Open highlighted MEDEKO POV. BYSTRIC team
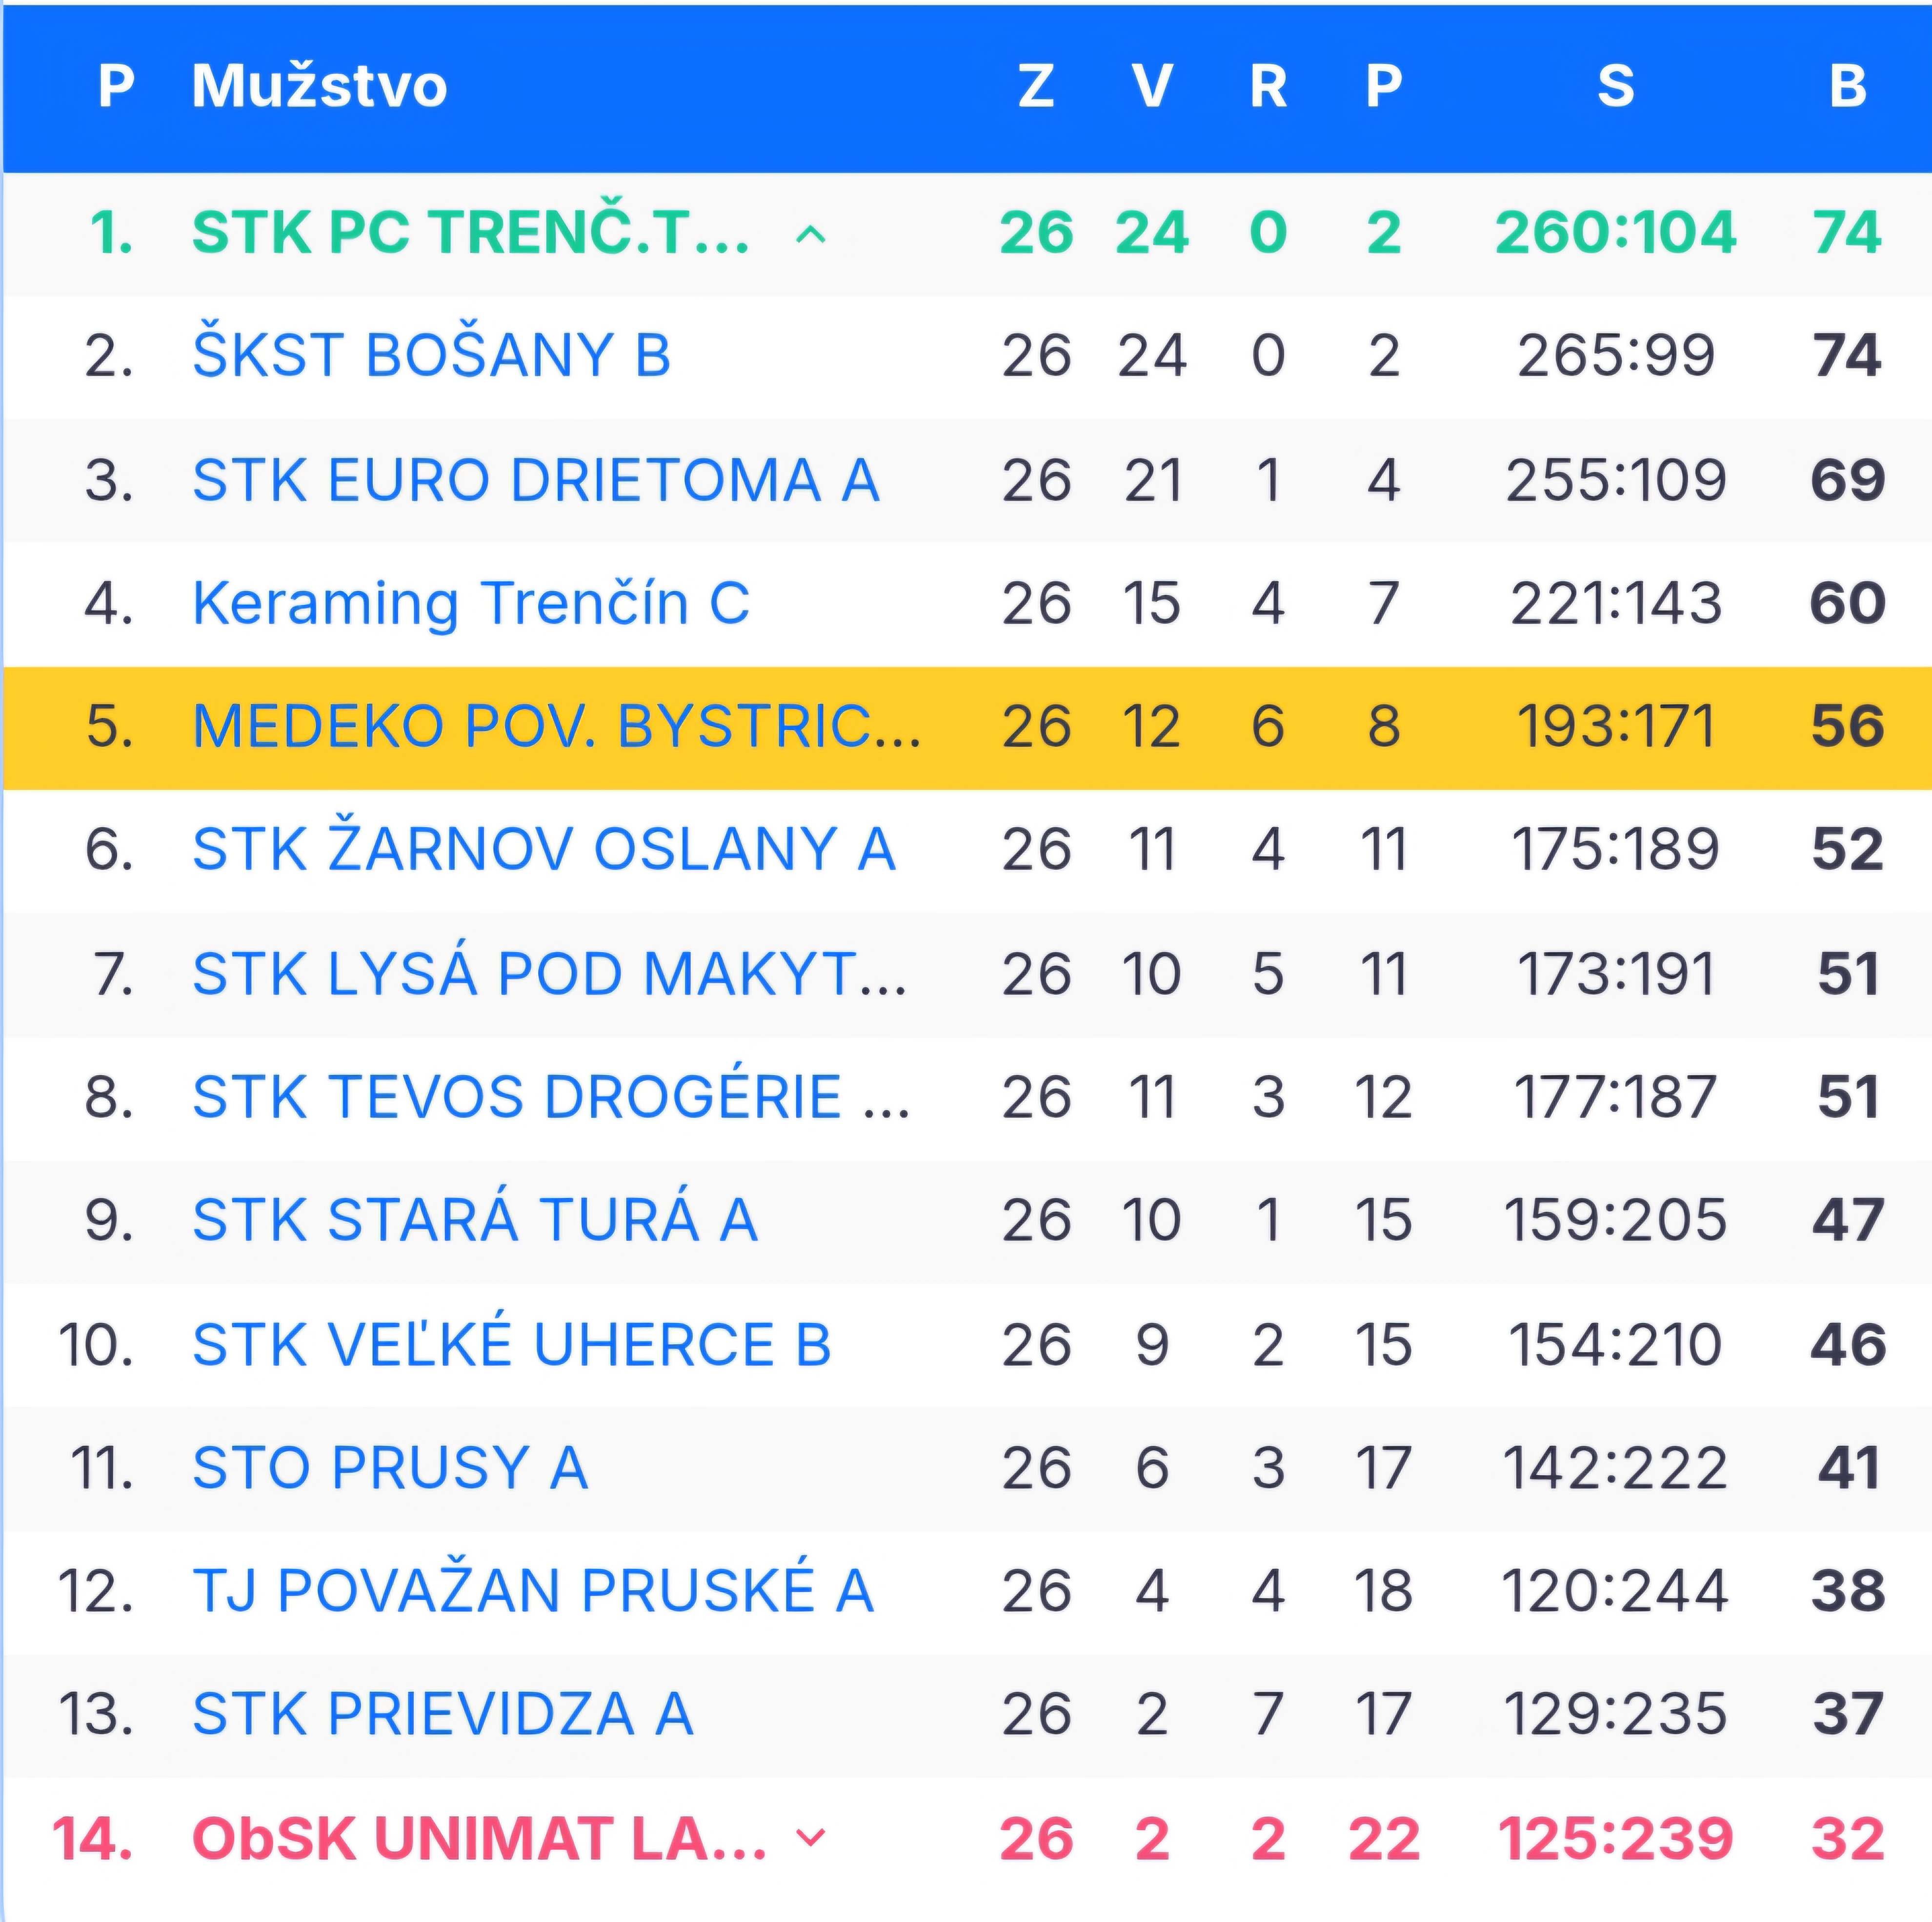Screen dimensions: 1932x1922 (556, 727)
